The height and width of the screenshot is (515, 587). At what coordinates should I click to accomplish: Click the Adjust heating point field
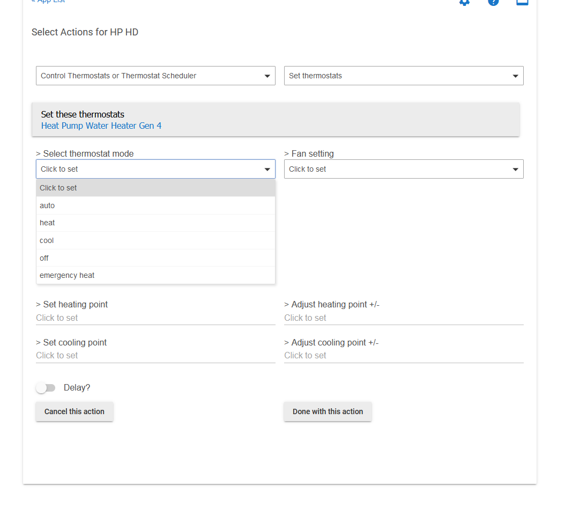click(x=404, y=318)
